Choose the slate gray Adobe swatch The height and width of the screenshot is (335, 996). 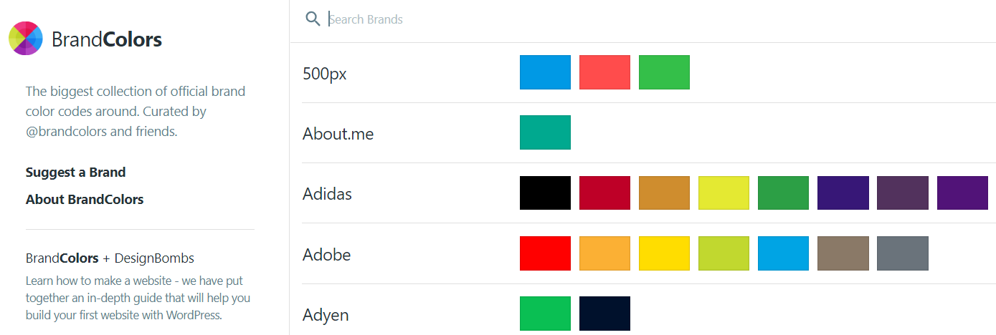903,253
